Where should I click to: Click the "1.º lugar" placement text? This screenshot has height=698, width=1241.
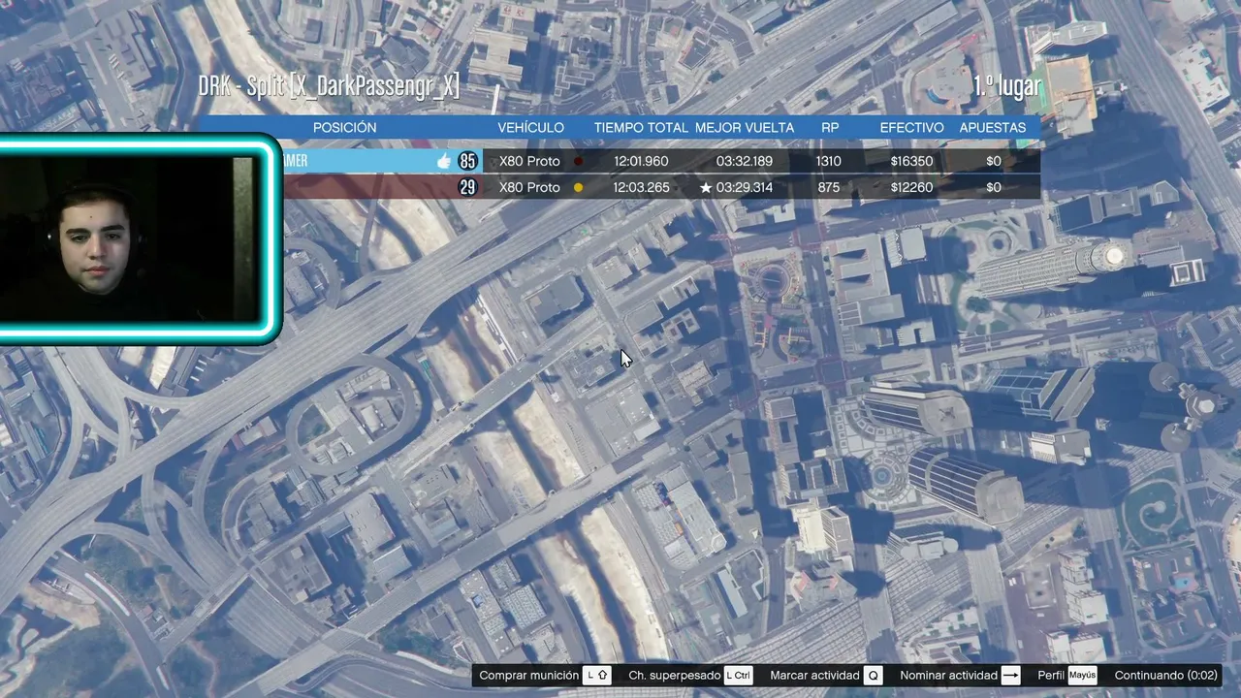pyautogui.click(x=1006, y=86)
